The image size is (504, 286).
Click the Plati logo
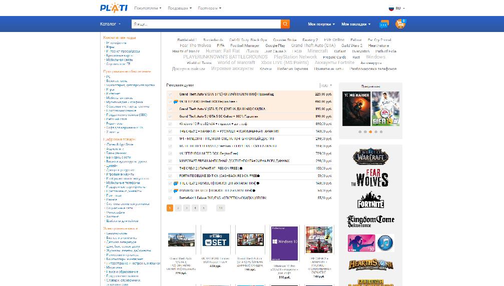[x=114, y=8]
